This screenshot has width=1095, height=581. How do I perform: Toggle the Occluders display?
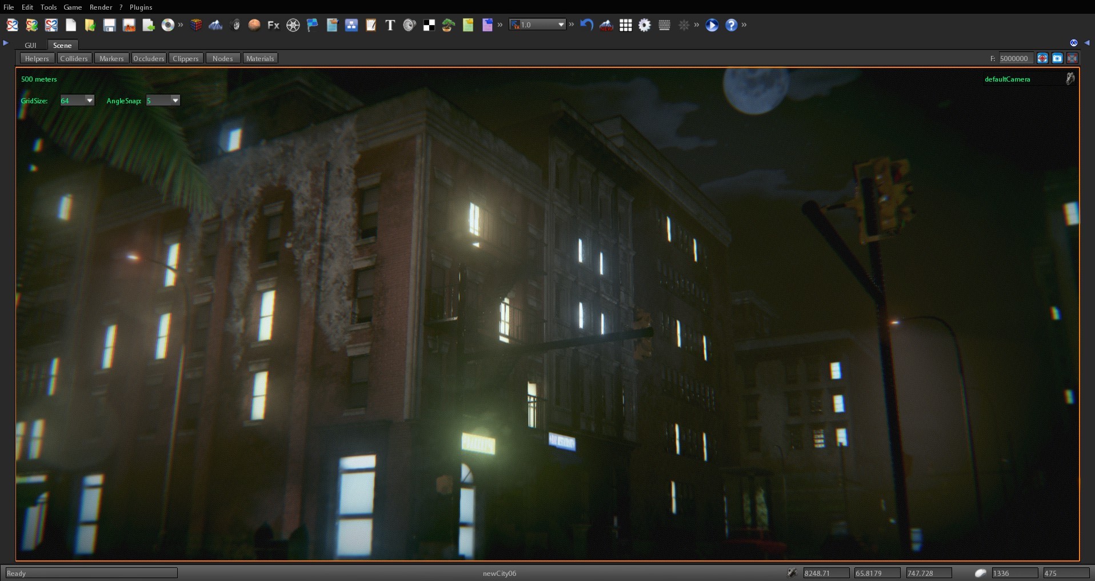pos(149,58)
